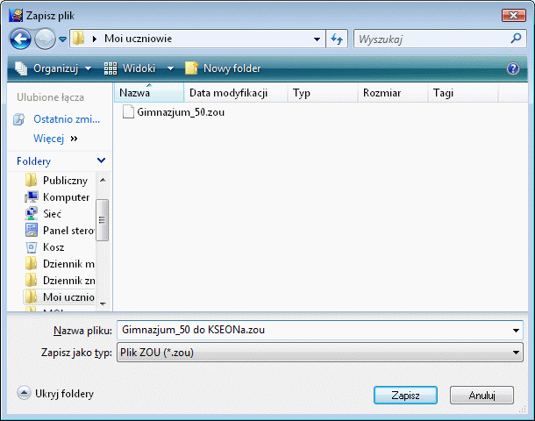The height and width of the screenshot is (421, 535).
Task: Sort by Tagi column
Action: pyautogui.click(x=463, y=92)
